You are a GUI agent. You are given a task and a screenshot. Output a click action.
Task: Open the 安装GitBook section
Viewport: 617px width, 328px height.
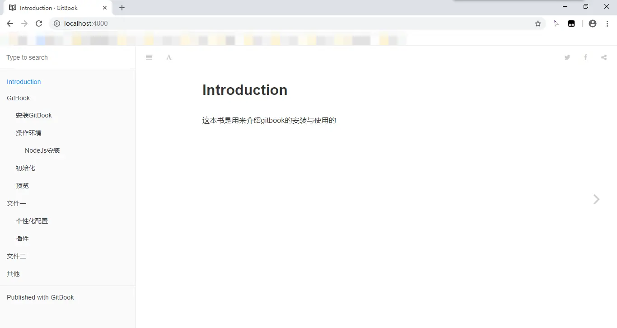[34, 115]
